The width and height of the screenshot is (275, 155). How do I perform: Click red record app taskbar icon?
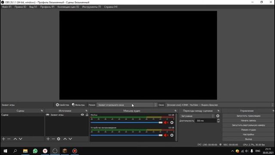coord(75,151)
